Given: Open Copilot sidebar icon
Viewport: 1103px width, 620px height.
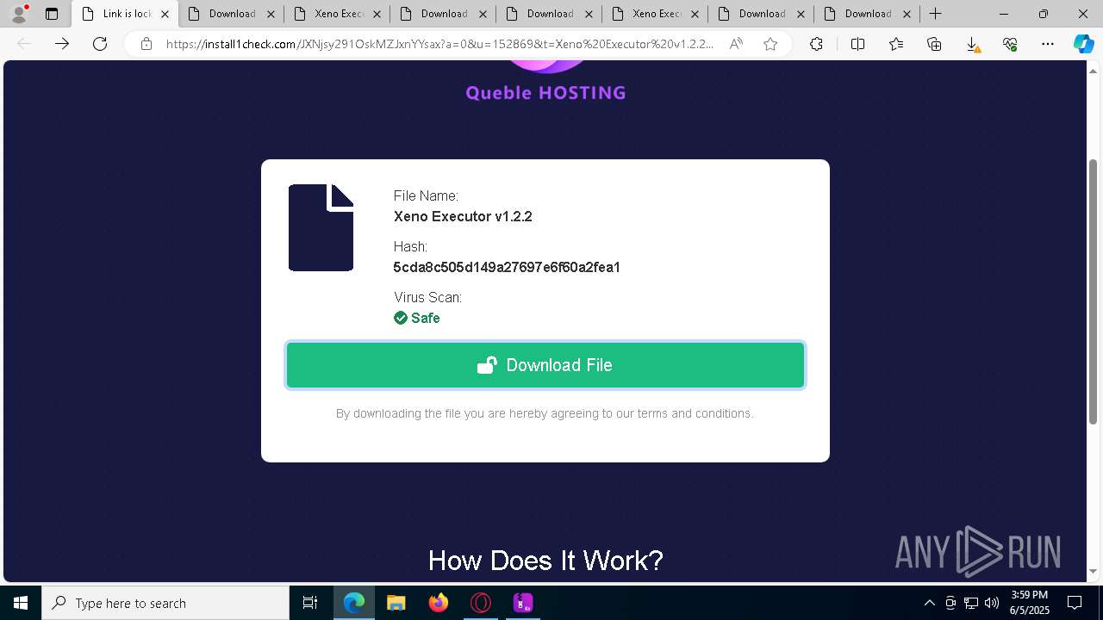Looking at the screenshot, I should coord(1083,44).
